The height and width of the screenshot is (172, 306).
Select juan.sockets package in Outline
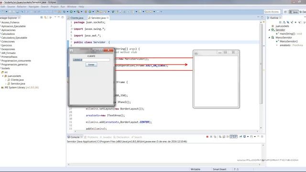(x=280, y=26)
